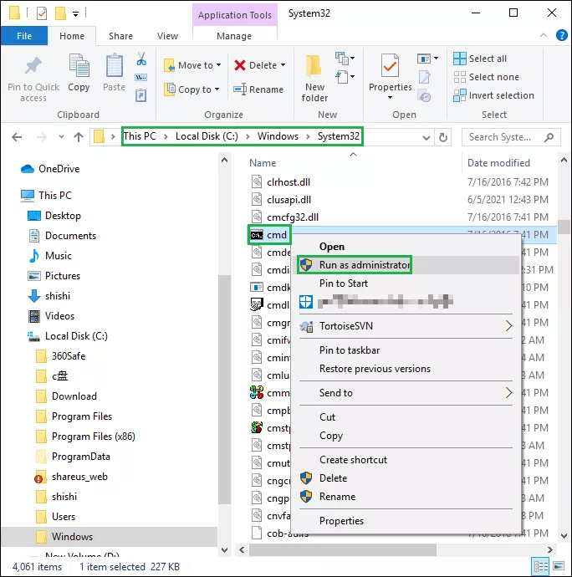Expand the Properties dropdown arrow
The width and height of the screenshot is (572, 577).
click(x=390, y=98)
